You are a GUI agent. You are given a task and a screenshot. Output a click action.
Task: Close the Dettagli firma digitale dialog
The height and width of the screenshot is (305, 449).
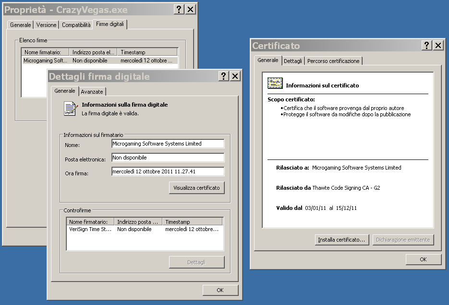coord(235,76)
